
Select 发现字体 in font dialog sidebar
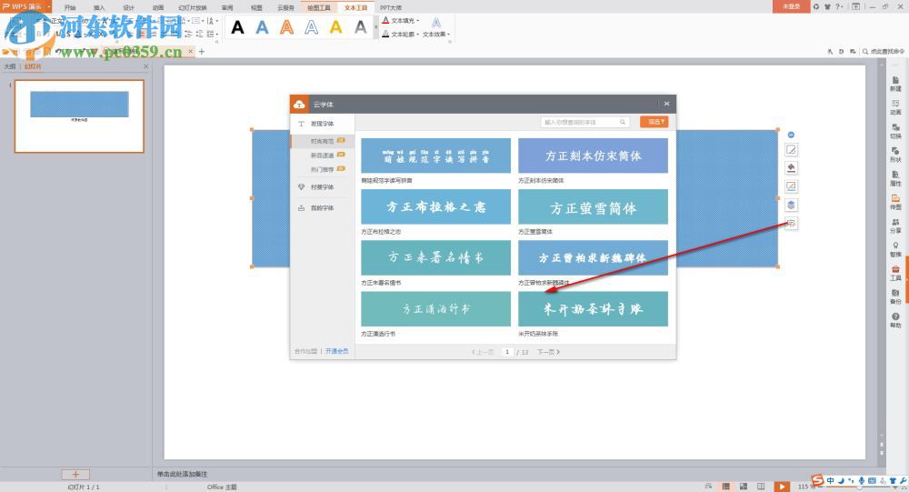coord(323,124)
